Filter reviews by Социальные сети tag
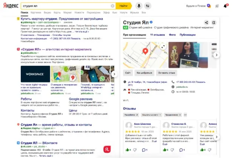 tap(151, 115)
